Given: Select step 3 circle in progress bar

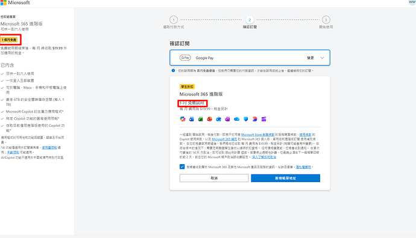Looking at the screenshot, I should (326, 20).
